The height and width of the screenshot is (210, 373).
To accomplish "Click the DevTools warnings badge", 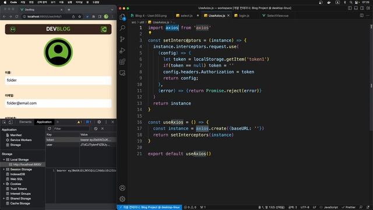I will coord(79,122).
